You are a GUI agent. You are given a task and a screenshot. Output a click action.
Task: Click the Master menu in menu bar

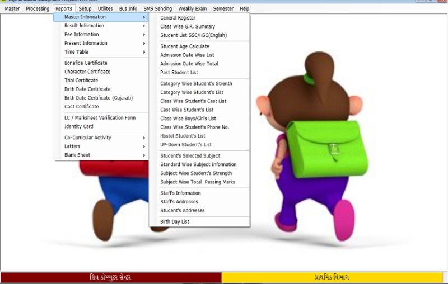point(12,9)
